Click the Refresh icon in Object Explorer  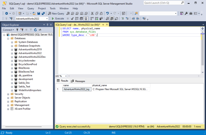pyautogui.click(x=35, y=30)
